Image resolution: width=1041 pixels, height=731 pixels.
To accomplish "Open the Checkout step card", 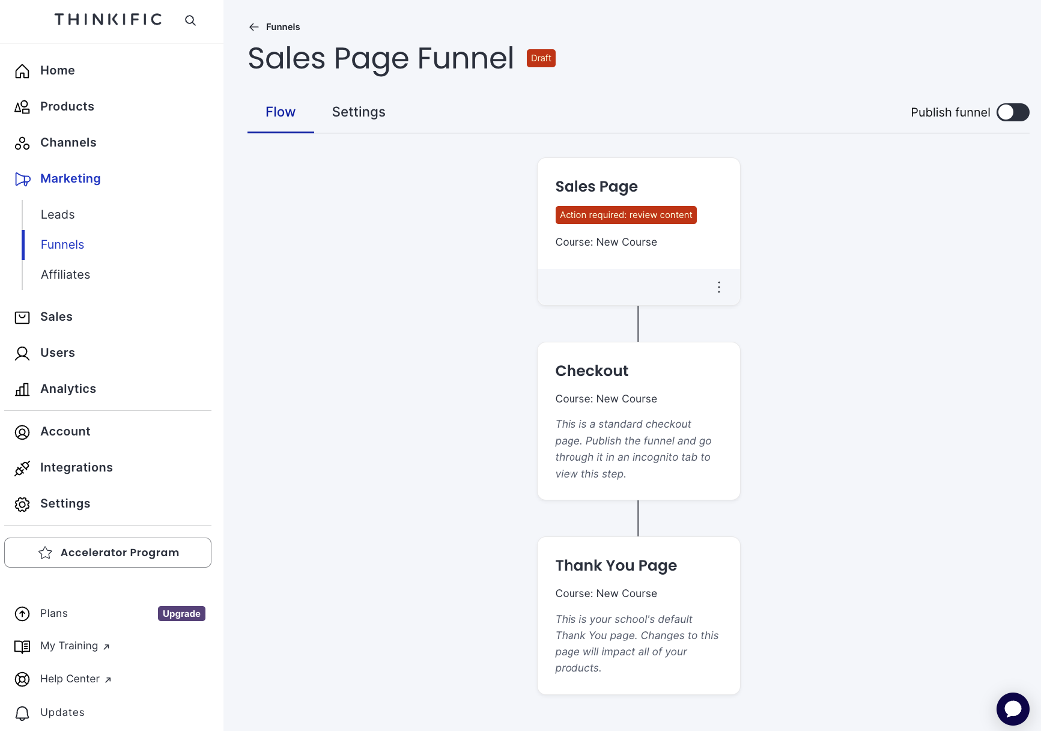I will point(639,421).
